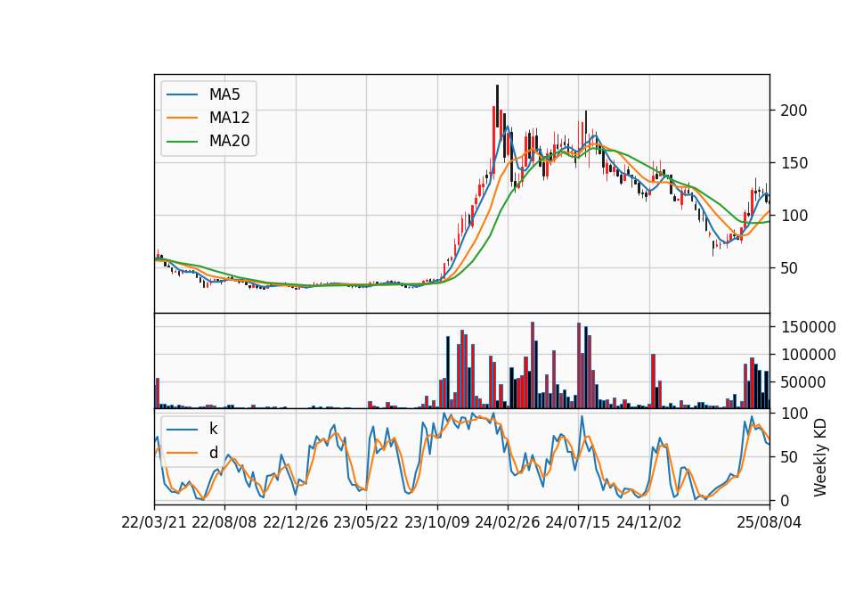Click the Weekly KD axis label
The height and width of the screenshot is (615, 855).
point(819,457)
